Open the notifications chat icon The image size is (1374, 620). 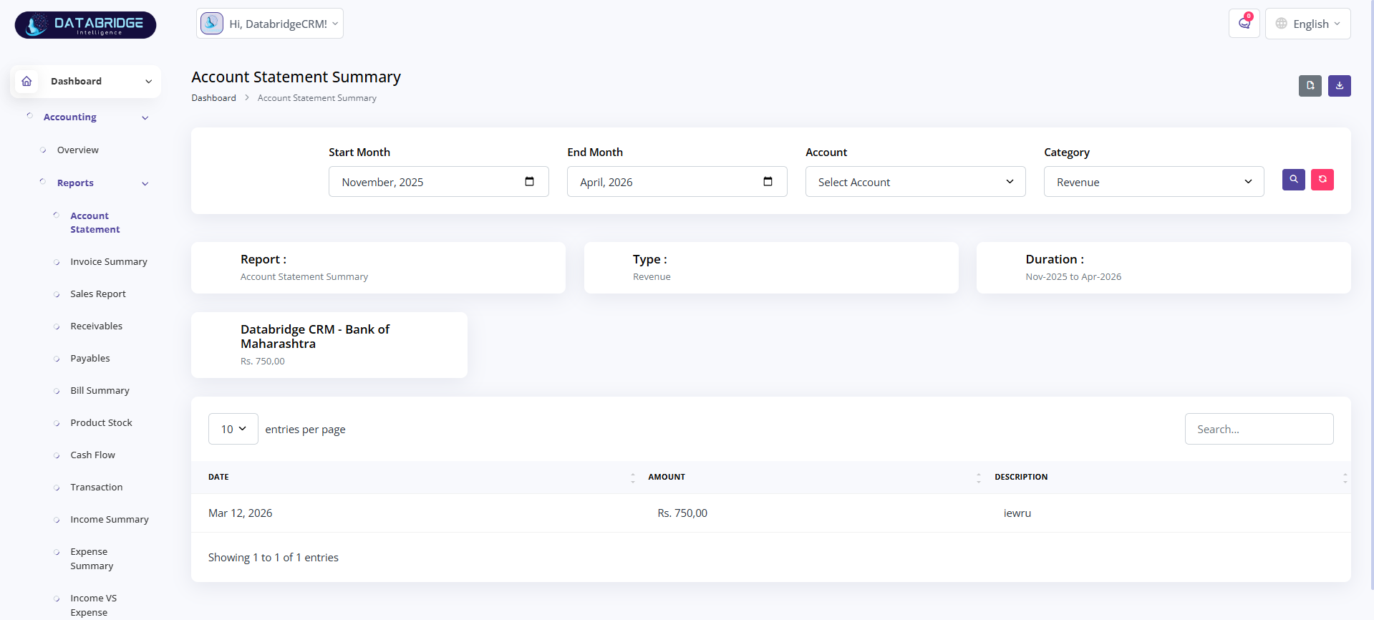click(1244, 24)
